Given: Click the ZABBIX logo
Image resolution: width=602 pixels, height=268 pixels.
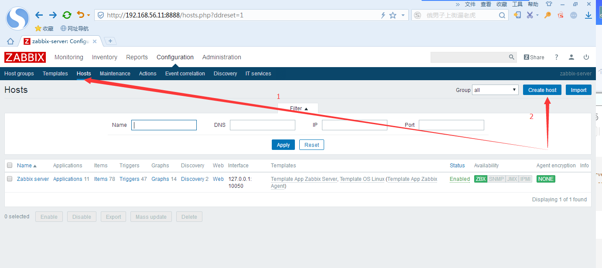Looking at the screenshot, I should [25, 57].
